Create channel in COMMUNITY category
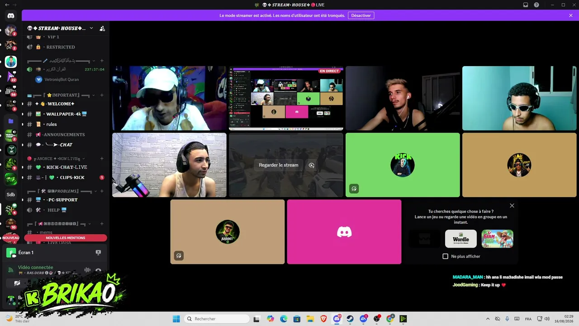 tap(102, 224)
